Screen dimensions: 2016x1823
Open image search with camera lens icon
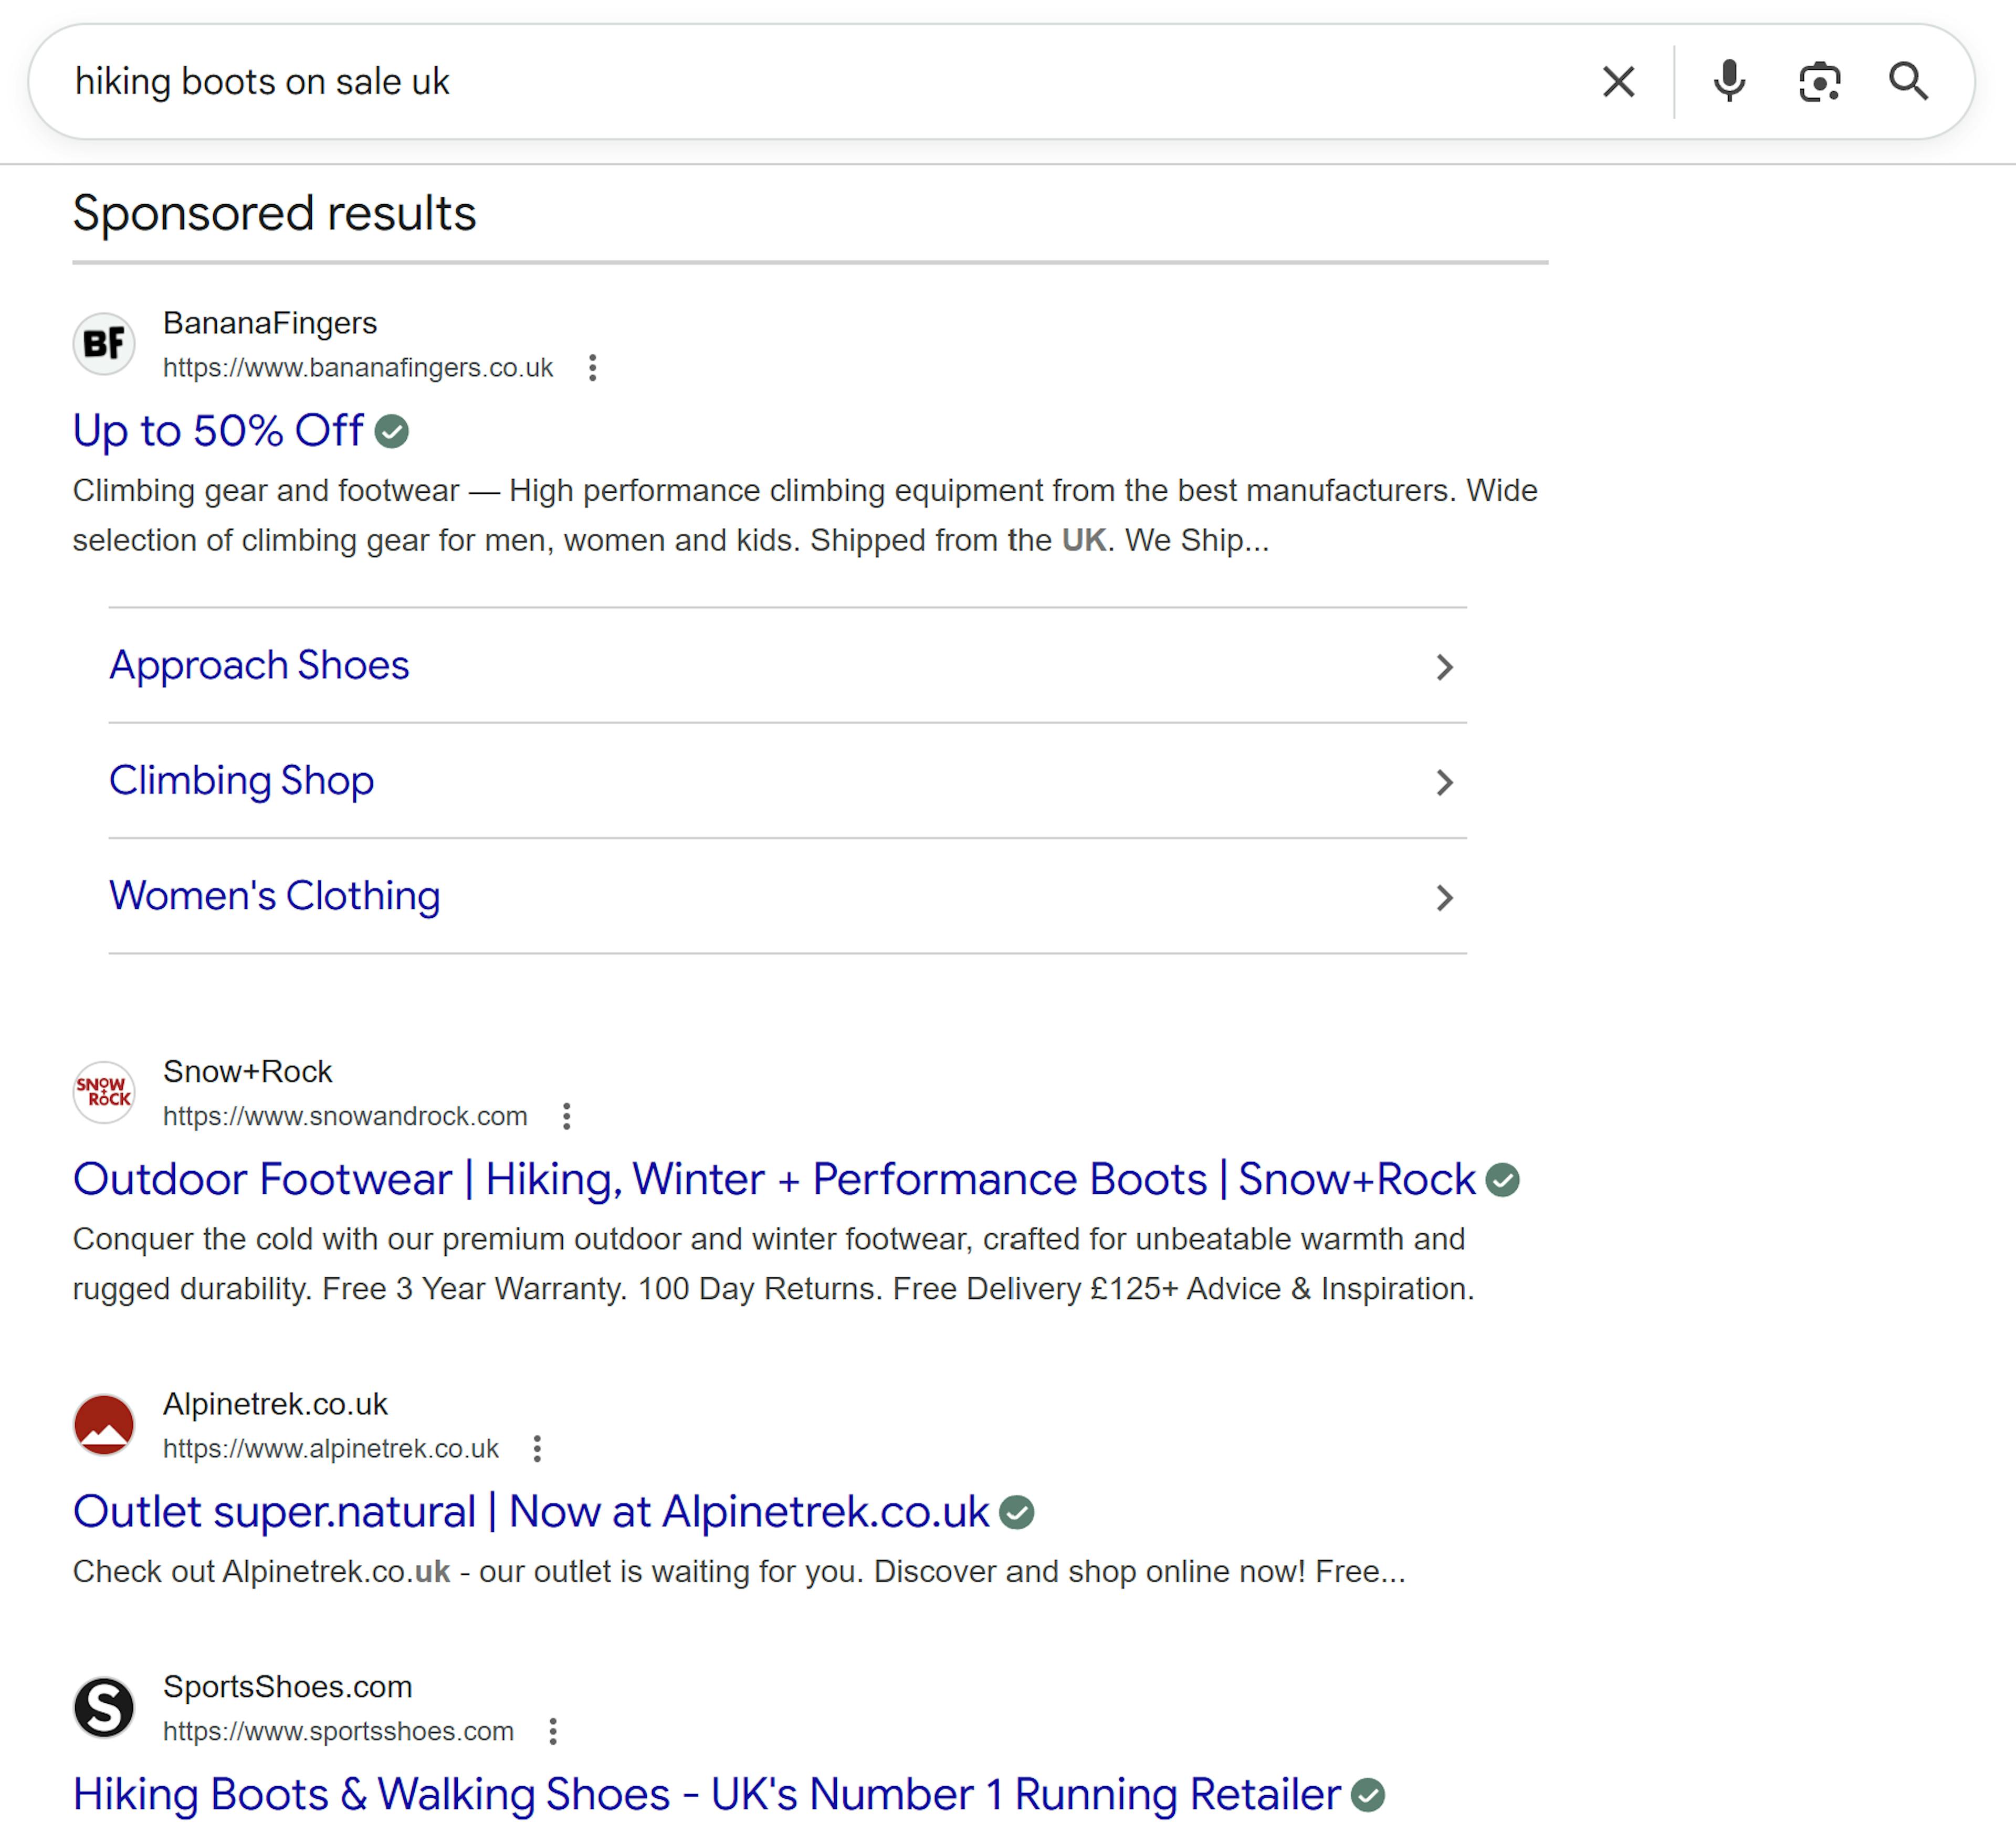pyautogui.click(x=1818, y=82)
